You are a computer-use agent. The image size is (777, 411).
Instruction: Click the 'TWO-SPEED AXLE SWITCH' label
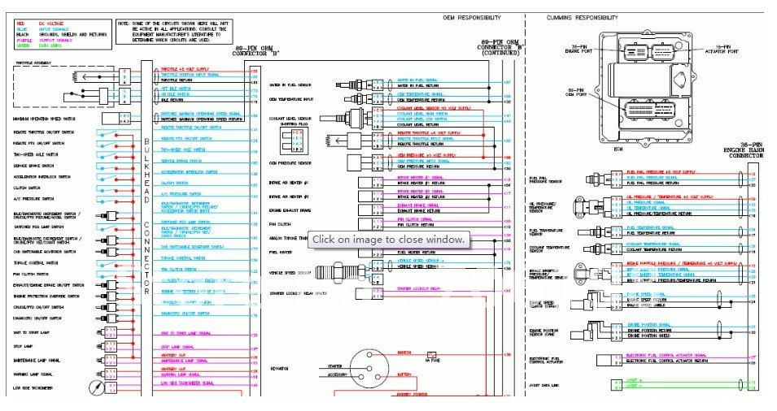(35, 154)
